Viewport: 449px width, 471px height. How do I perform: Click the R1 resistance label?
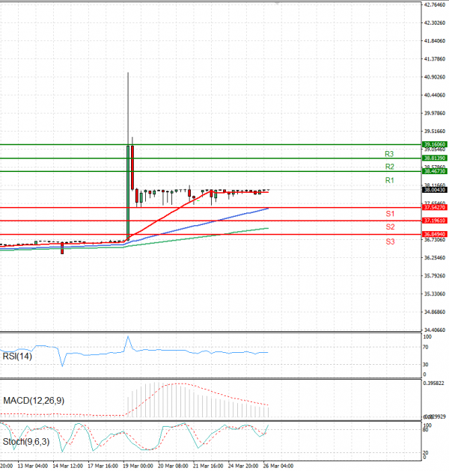click(x=389, y=181)
